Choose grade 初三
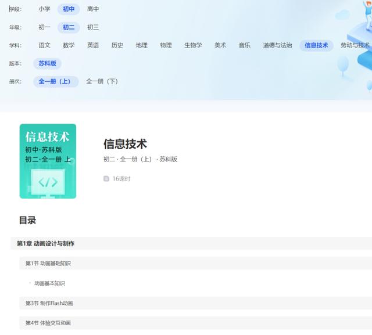 point(93,27)
